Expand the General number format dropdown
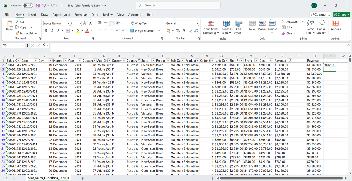Image resolution: width=352 pixels, height=181 pixels. point(197,23)
